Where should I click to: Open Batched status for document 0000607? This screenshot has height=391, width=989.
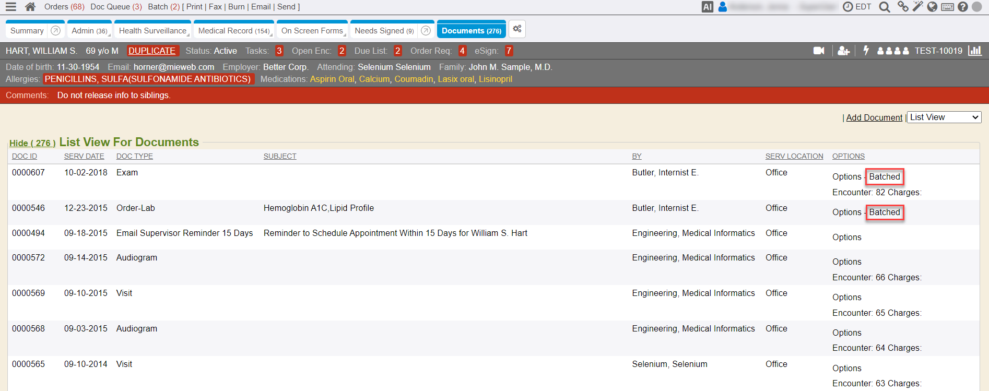tap(884, 176)
